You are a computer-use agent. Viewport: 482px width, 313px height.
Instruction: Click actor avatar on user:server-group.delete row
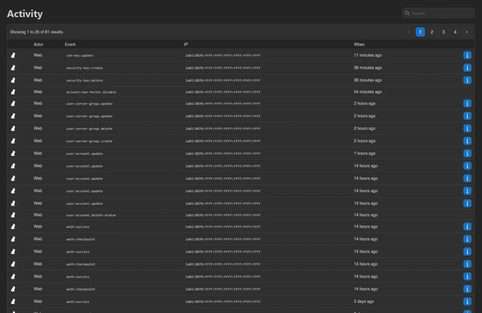[x=13, y=128]
